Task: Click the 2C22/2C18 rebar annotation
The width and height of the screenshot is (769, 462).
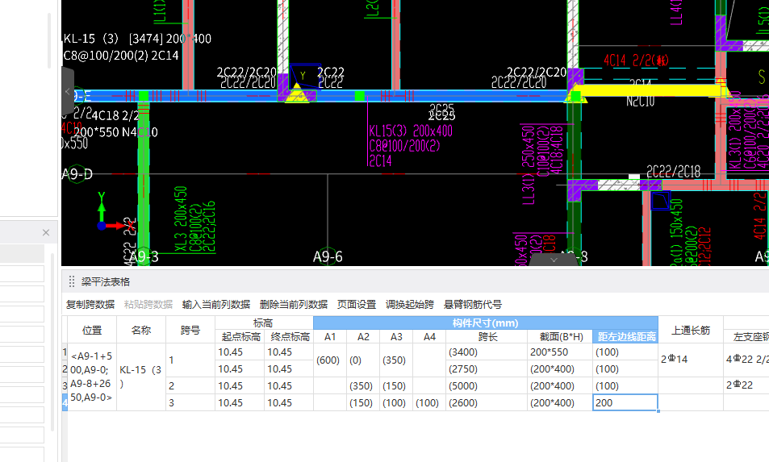Action: tap(673, 172)
